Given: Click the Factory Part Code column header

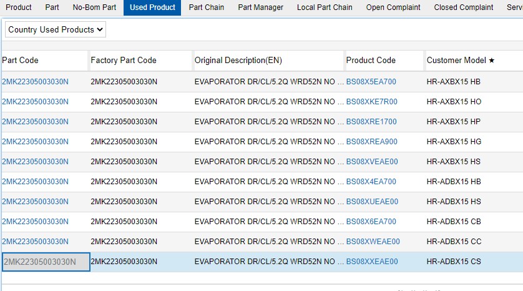Looking at the screenshot, I should pyautogui.click(x=124, y=61).
